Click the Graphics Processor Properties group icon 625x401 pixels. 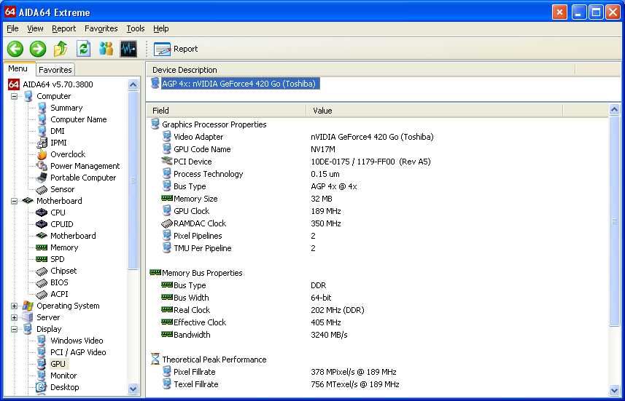[x=155, y=124]
